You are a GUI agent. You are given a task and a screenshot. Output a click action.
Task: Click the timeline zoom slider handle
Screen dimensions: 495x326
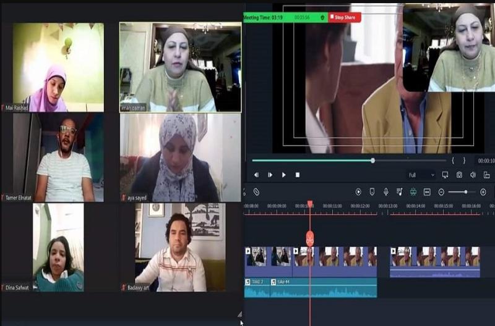click(x=466, y=192)
